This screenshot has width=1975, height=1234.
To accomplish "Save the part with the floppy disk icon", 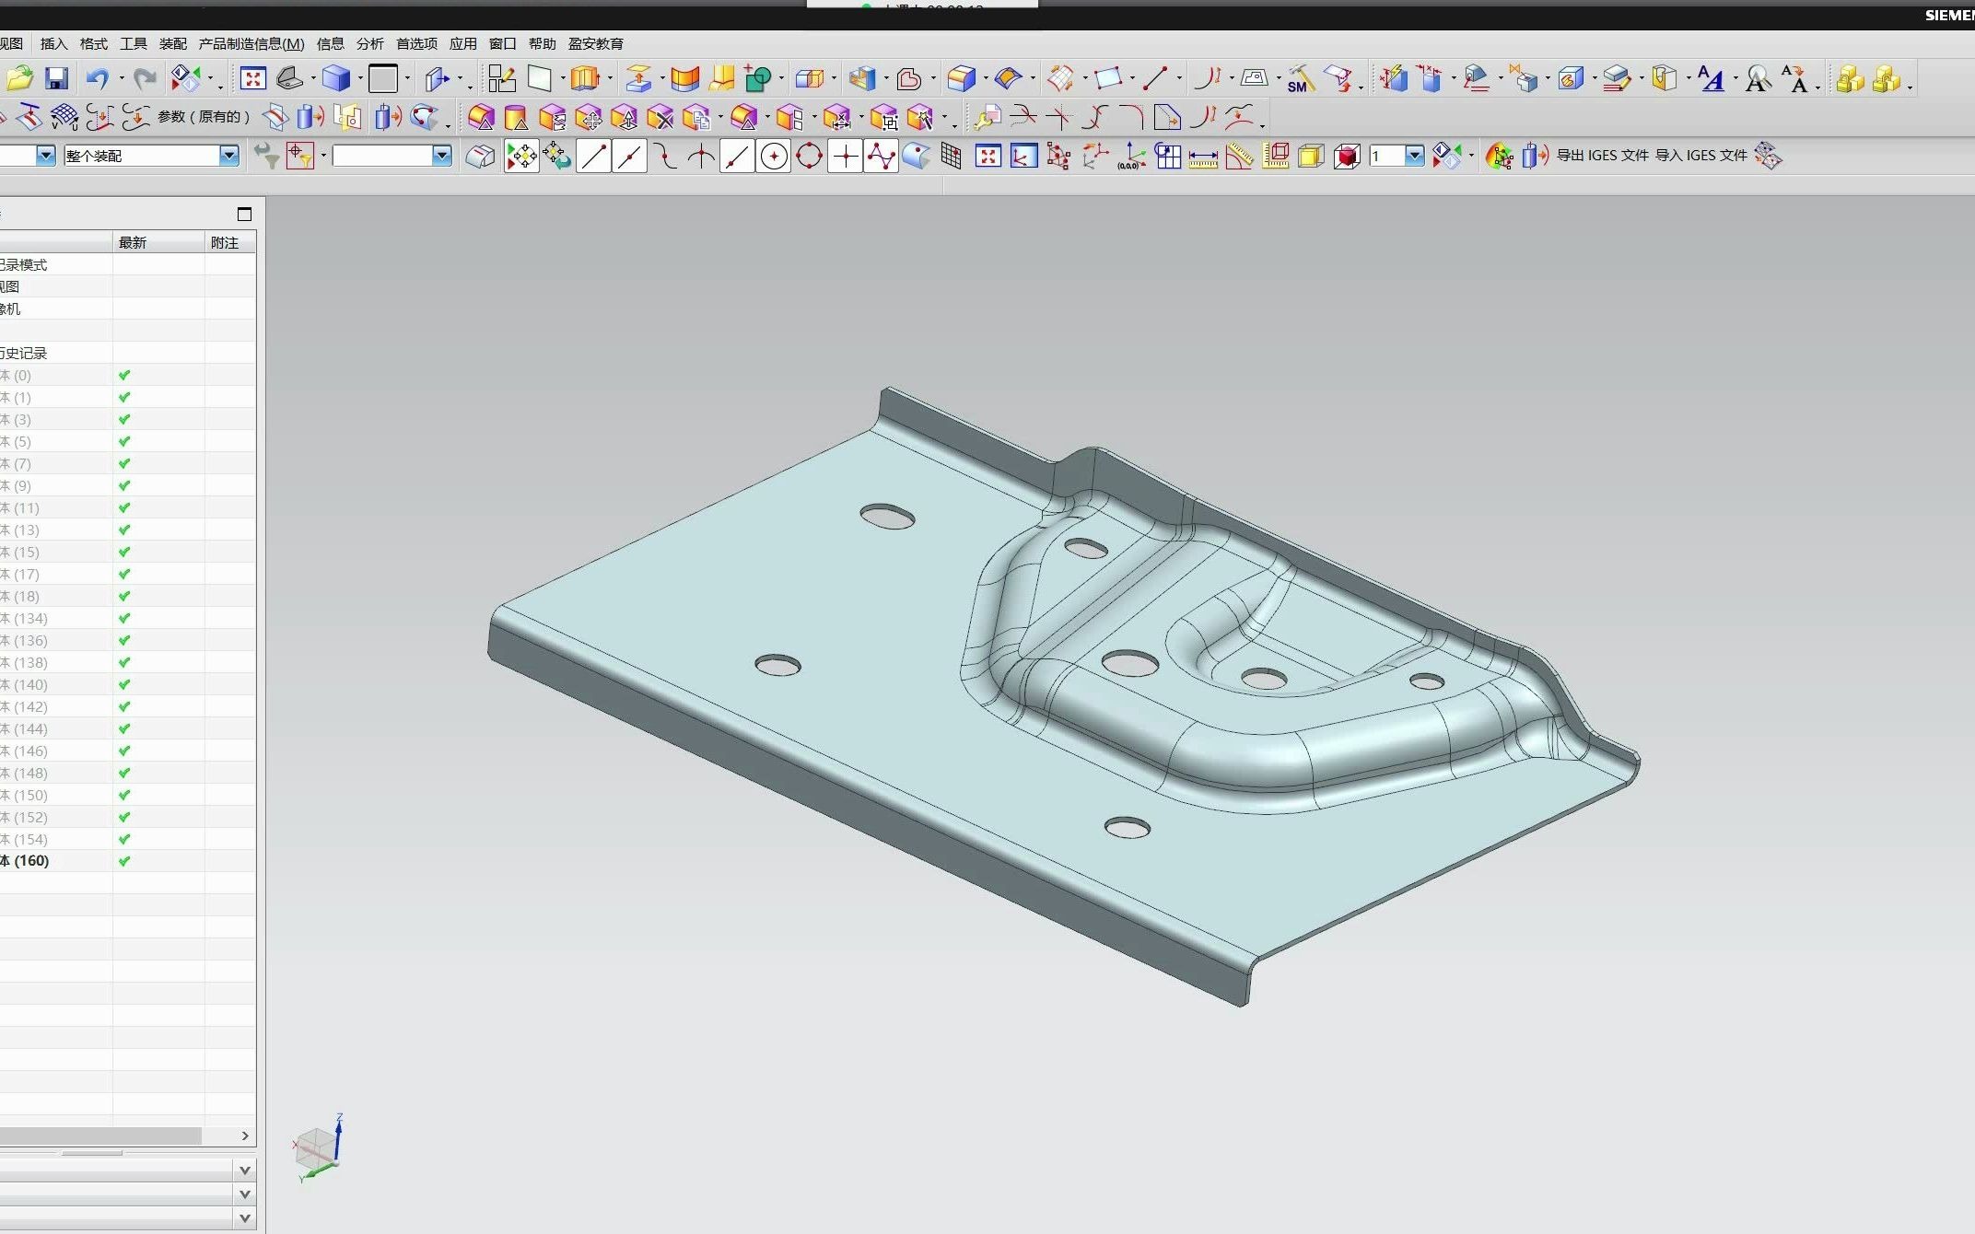I will point(57,79).
